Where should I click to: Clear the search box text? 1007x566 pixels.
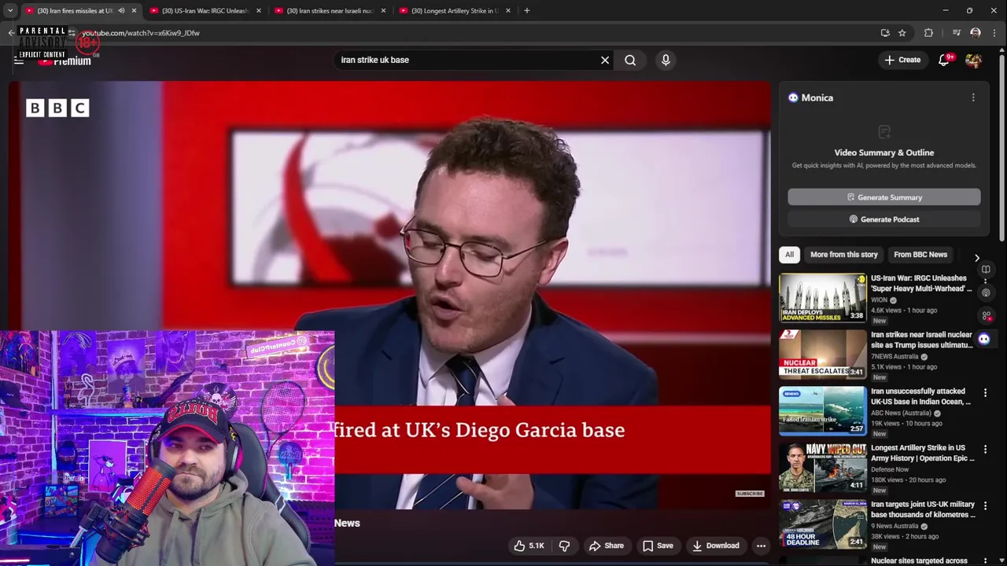pos(605,60)
